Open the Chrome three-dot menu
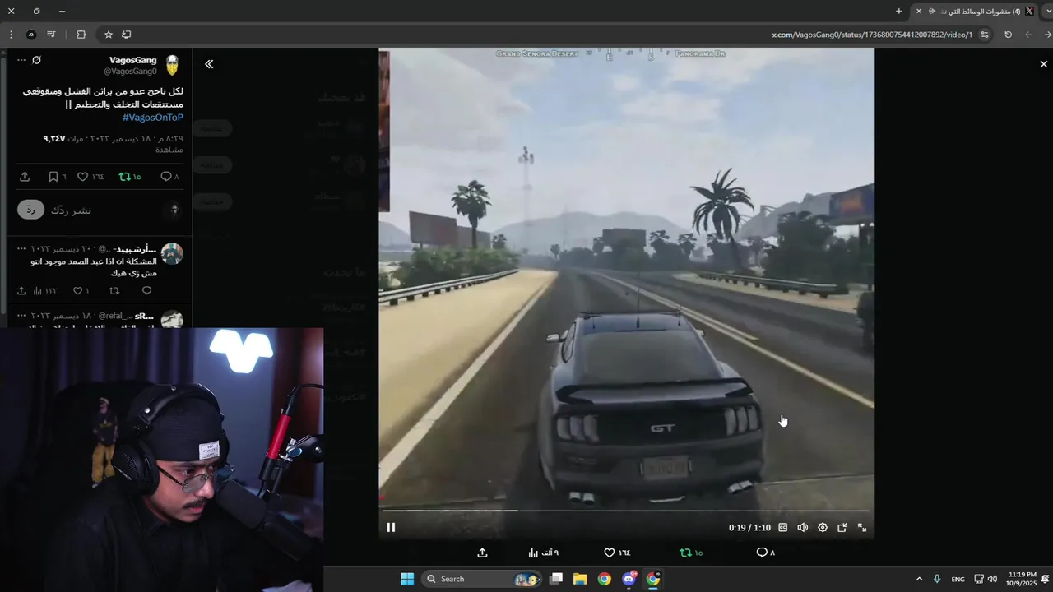 tap(11, 35)
